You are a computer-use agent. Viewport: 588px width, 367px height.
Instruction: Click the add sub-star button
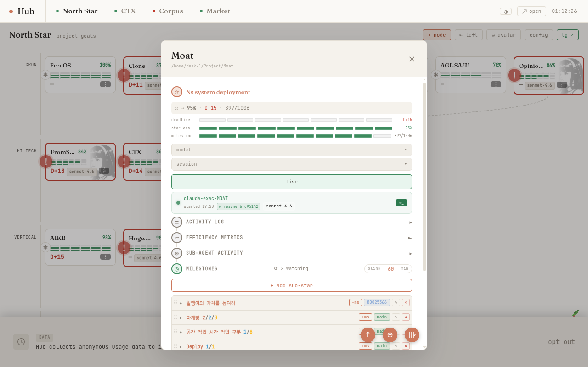click(292, 285)
